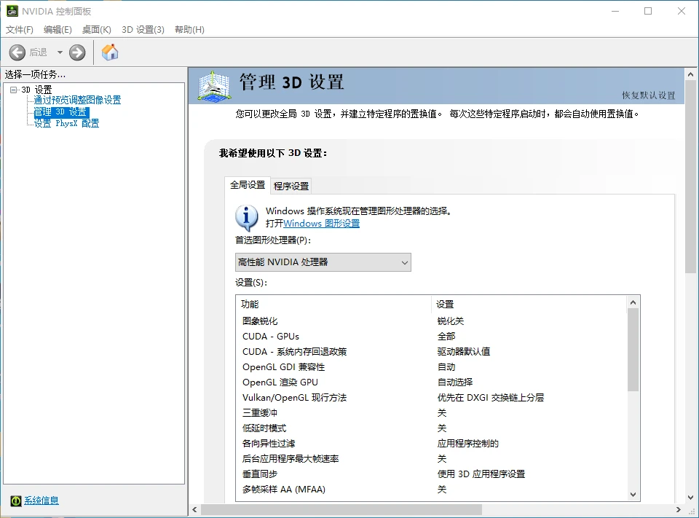The width and height of the screenshot is (699, 518).
Task: Open the Windows 图形设置 link
Action: point(321,224)
